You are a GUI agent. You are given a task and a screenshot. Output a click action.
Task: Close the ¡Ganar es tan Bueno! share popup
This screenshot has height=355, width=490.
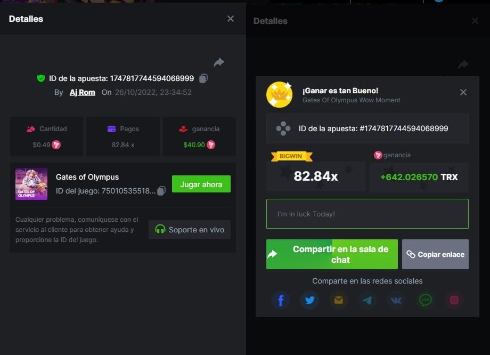tap(463, 92)
